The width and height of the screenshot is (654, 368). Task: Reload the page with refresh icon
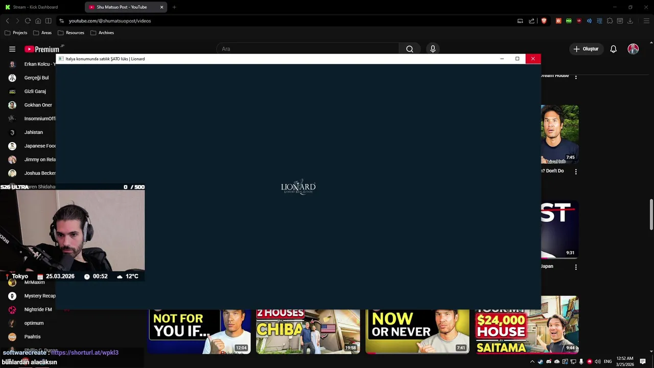coord(28,21)
